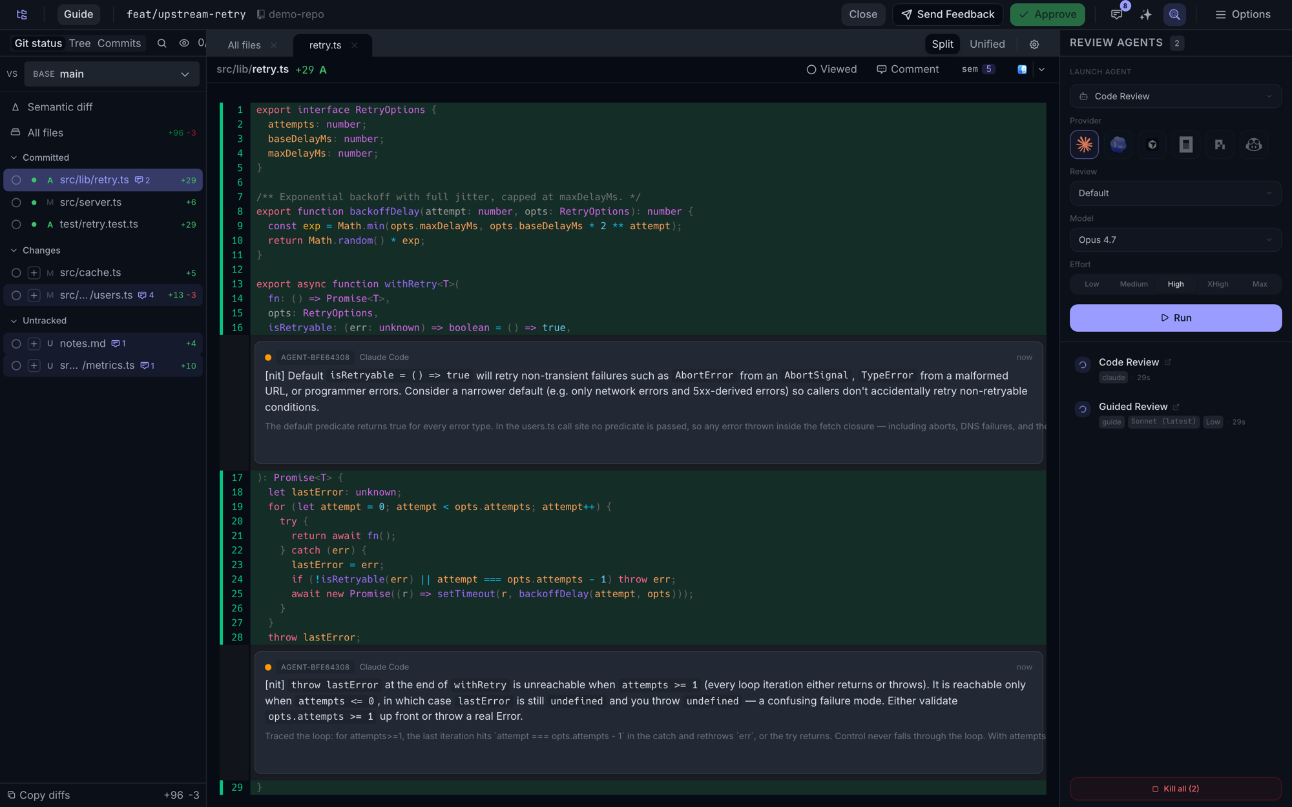Set effort level to XHigh
This screenshot has width=1292, height=807.
point(1218,284)
